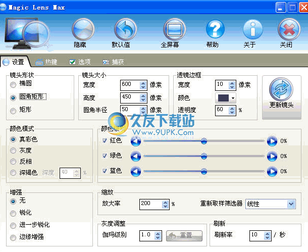The height and width of the screenshot is (252, 308).
Task: Click the 默认值 (Defaults) undo icon
Action: [x=125, y=29]
